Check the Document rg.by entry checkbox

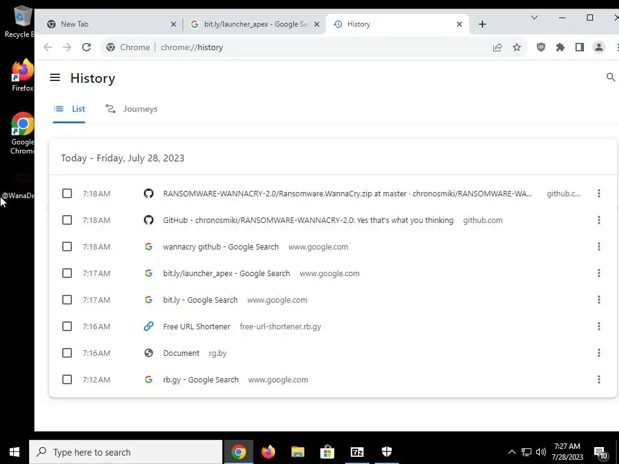pyautogui.click(x=67, y=353)
